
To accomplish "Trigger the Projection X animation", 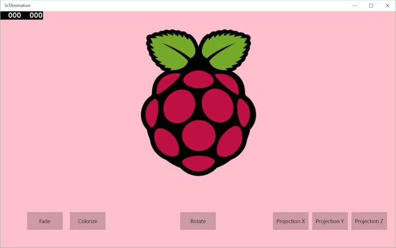I will (291, 221).
